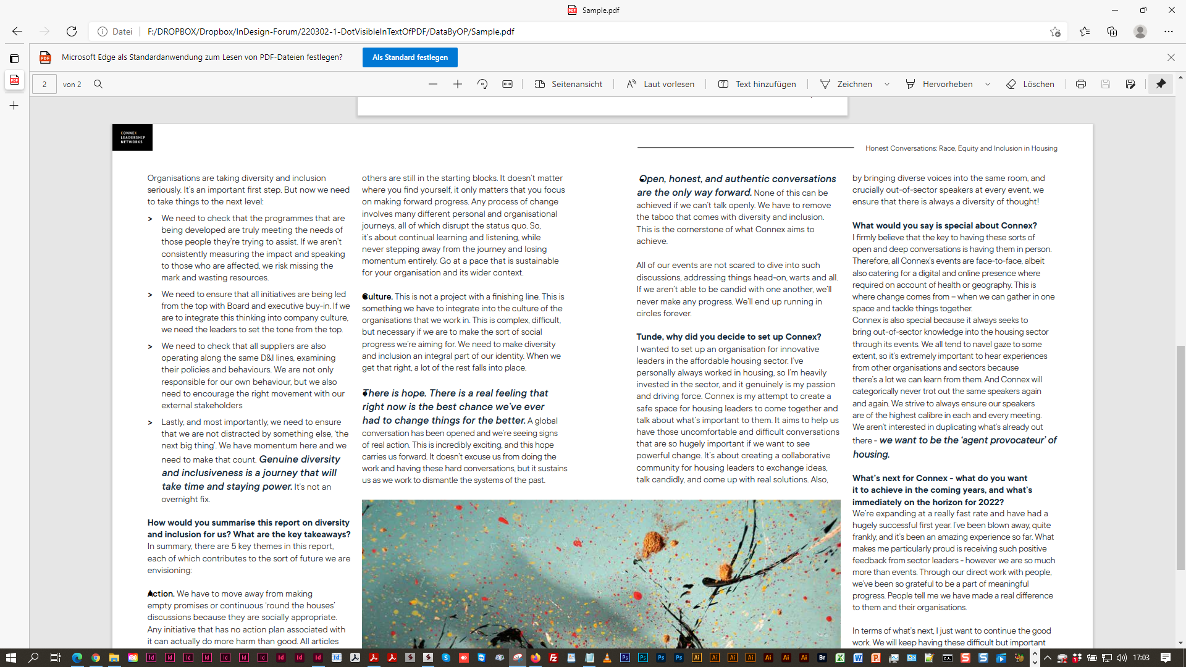The image size is (1186, 667).
Task: Open the Drucken print dialog
Action: tap(1080, 84)
